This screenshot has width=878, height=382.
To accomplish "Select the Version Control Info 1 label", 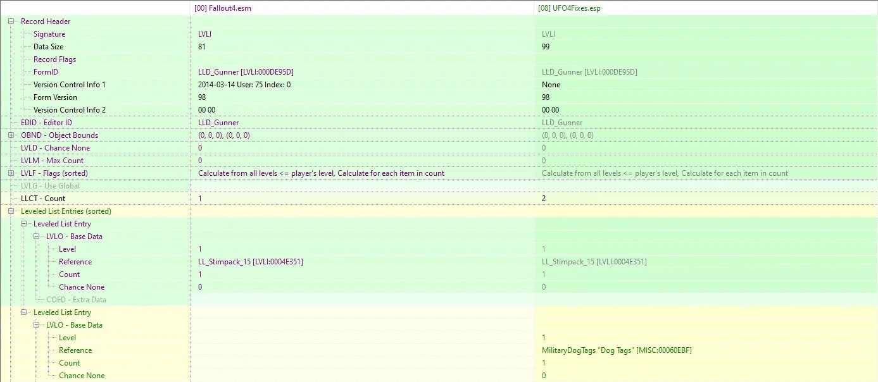I will 70,85.
